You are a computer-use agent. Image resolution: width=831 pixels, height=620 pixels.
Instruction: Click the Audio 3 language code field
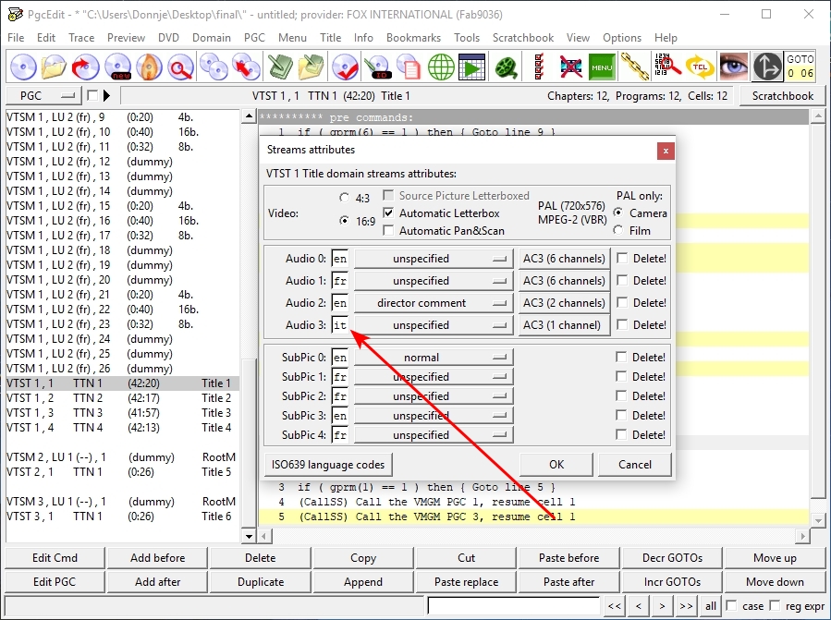coord(340,325)
